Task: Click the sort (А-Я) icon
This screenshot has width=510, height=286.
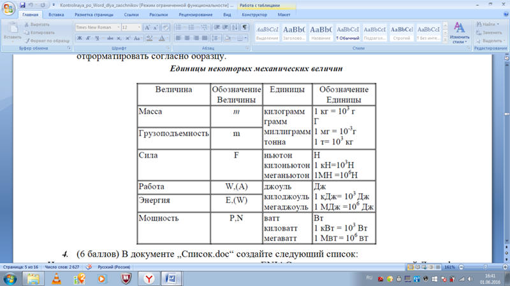Action: point(235,27)
